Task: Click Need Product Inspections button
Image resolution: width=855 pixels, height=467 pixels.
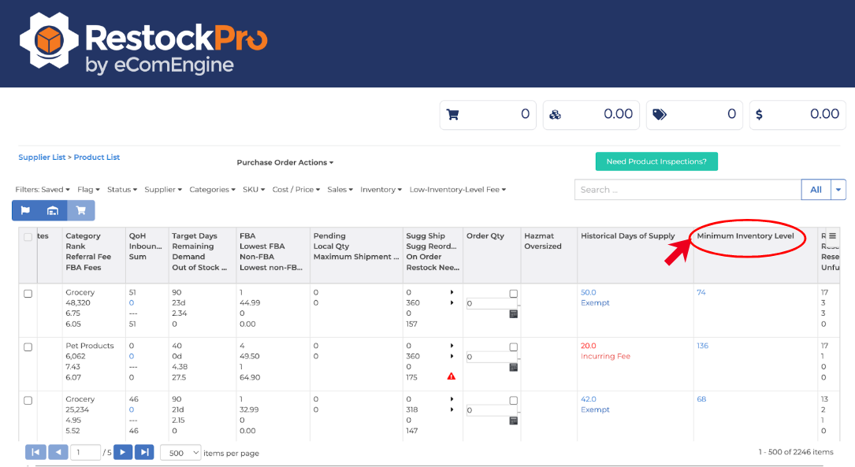Action: click(656, 161)
